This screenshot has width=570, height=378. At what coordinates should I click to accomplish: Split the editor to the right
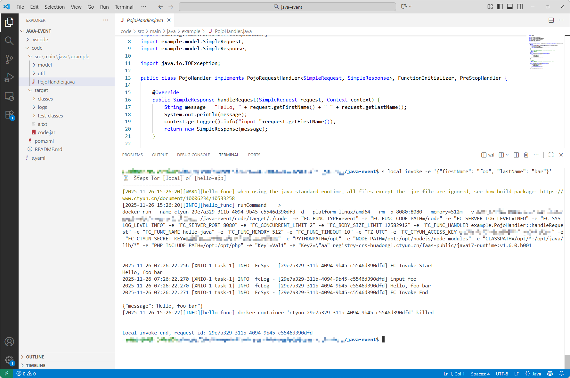[551, 20]
